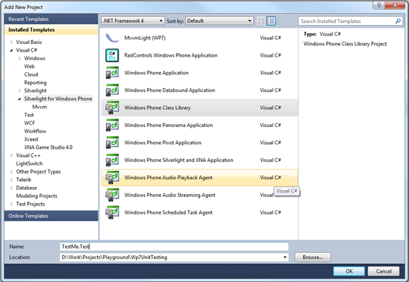The image size is (409, 282).
Task: Expand the Test Projects tree node
Action: tap(12, 204)
